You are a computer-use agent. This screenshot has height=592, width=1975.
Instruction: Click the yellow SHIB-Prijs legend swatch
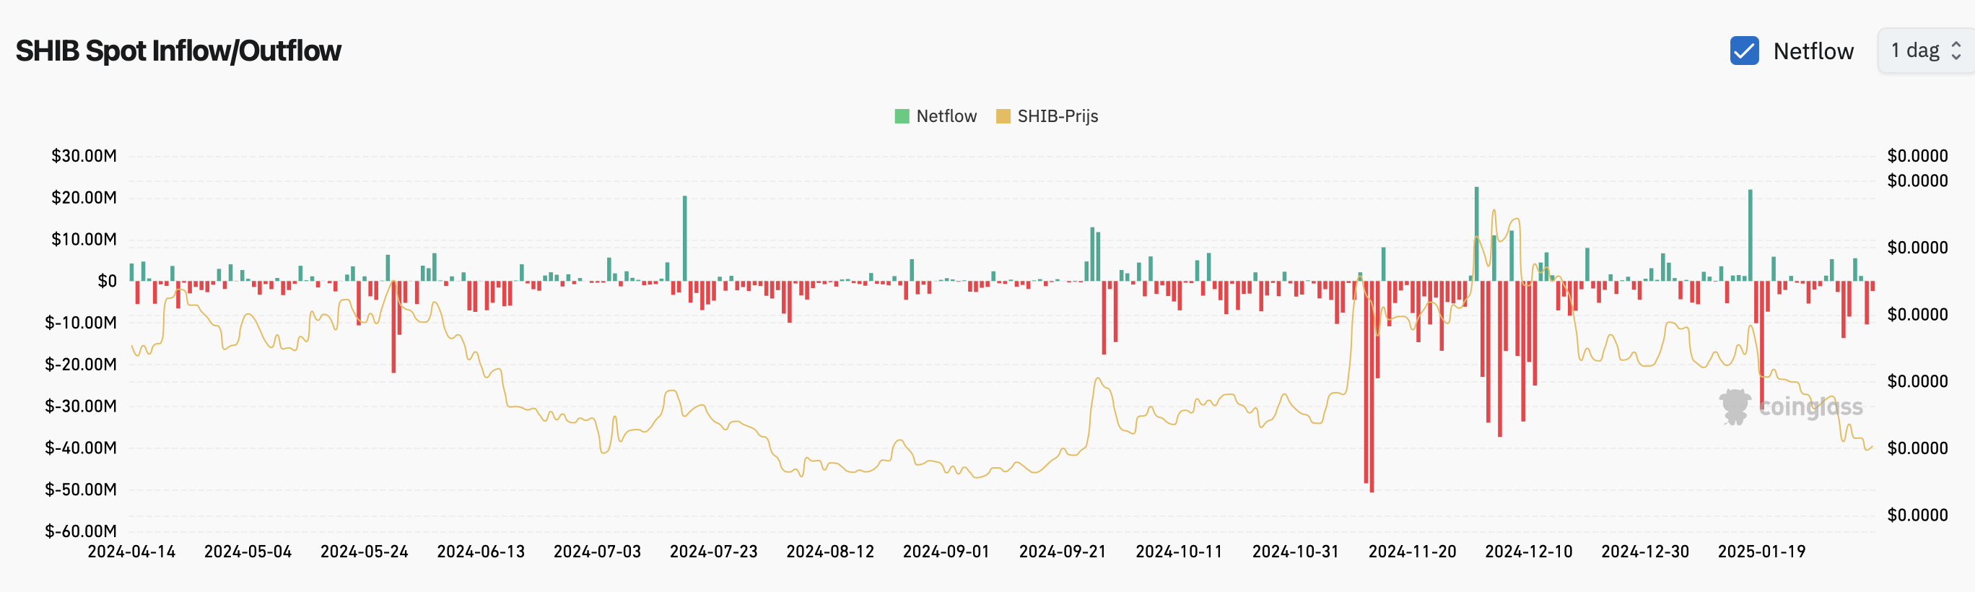(1002, 116)
